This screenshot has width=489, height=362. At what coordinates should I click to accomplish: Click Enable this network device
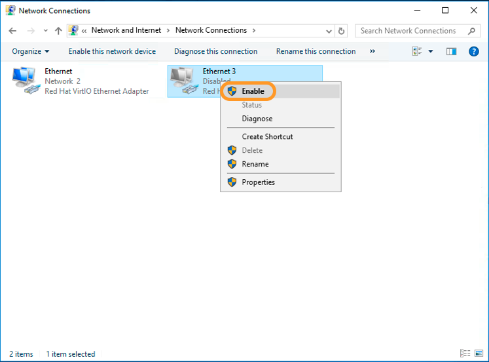pos(112,51)
